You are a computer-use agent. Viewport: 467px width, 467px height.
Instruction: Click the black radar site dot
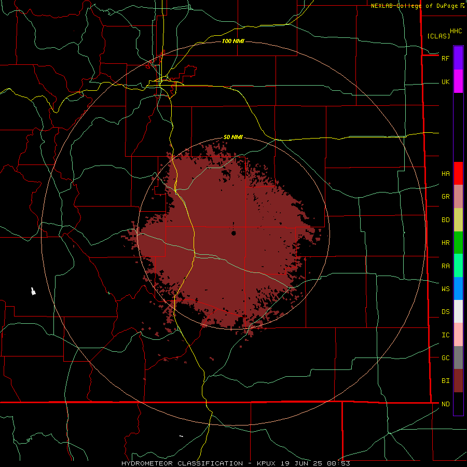pos(234,233)
